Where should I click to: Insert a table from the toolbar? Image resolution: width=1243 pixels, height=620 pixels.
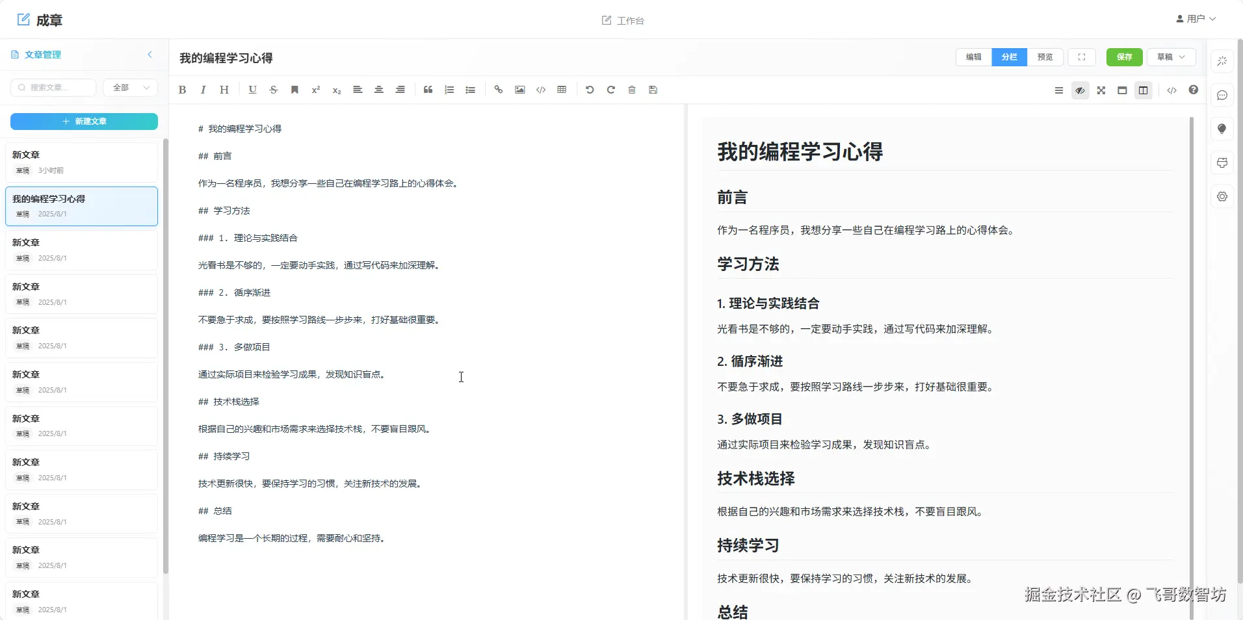coord(562,90)
